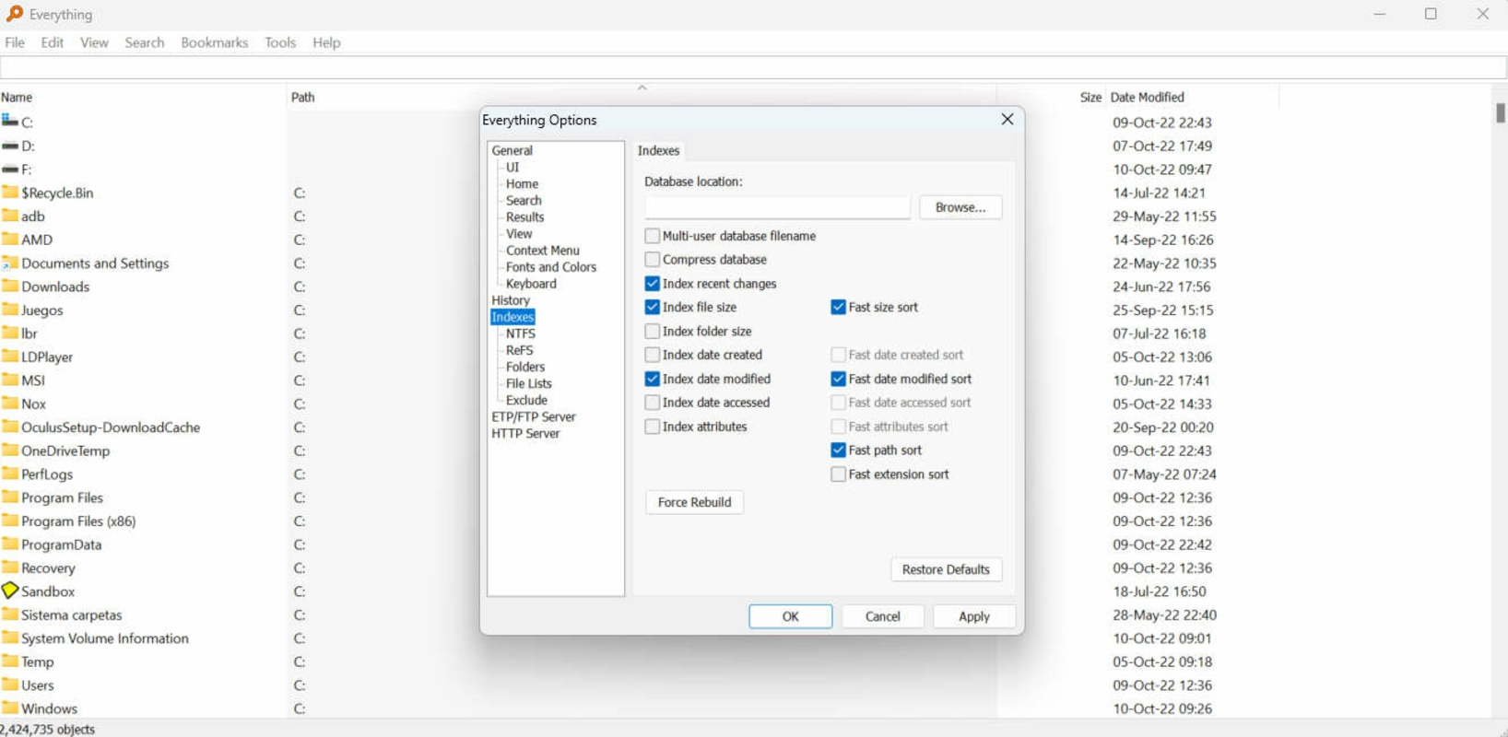Uncheck Index recent changes
The width and height of the screenshot is (1508, 737).
[x=653, y=284]
